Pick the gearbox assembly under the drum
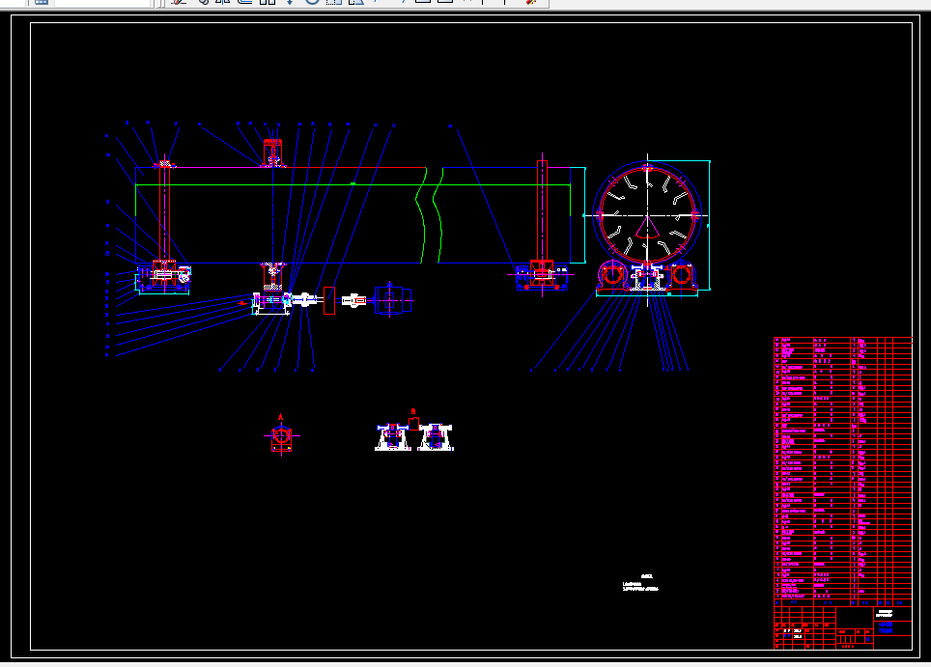Screen dimensions: 931x667 pyautogui.click(x=272, y=301)
